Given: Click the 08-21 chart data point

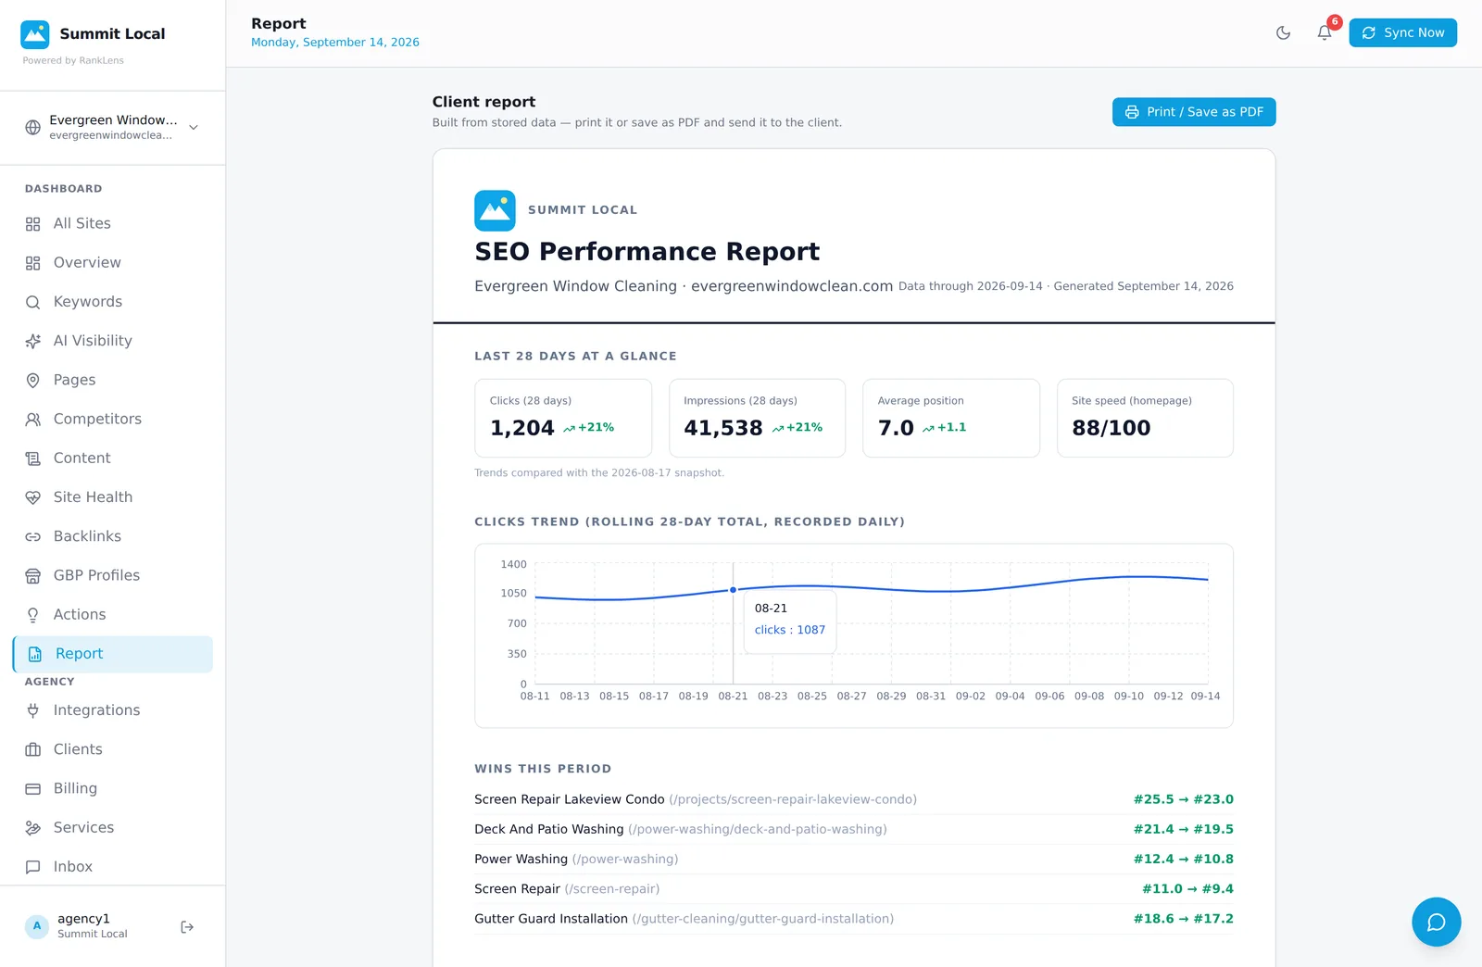Looking at the screenshot, I should tap(733, 590).
